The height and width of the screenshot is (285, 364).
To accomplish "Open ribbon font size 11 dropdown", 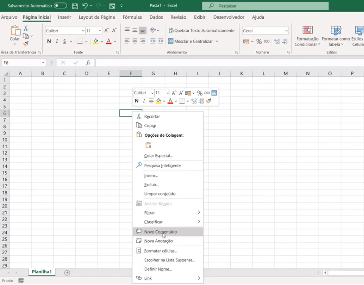I will click(x=100, y=31).
